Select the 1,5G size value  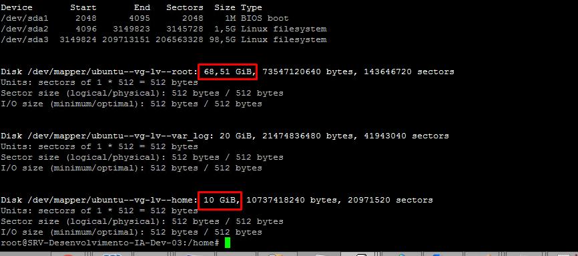click(225, 29)
